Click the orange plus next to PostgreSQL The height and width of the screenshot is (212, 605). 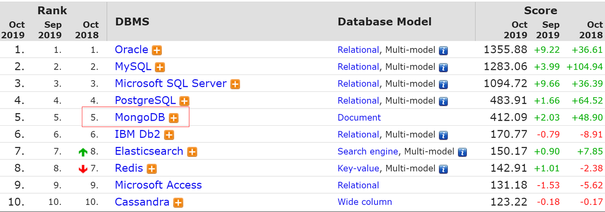coord(184,101)
